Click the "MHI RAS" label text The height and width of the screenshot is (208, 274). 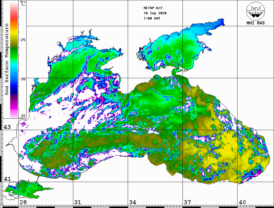click(x=255, y=23)
